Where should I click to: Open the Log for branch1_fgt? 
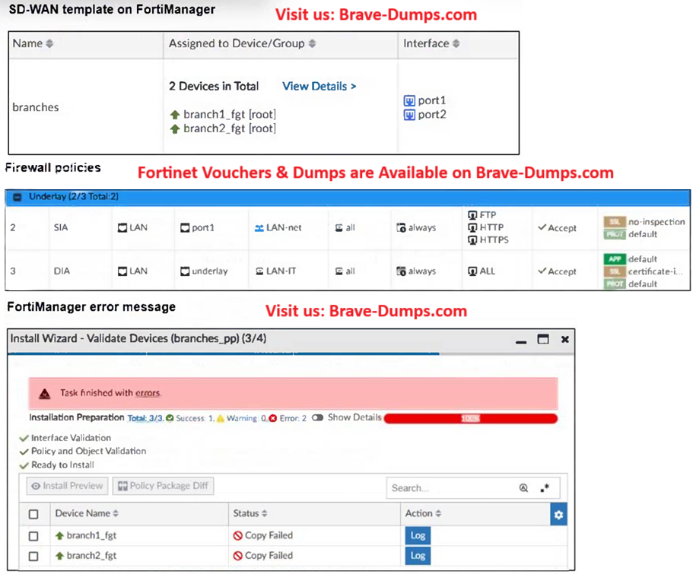coord(418,536)
